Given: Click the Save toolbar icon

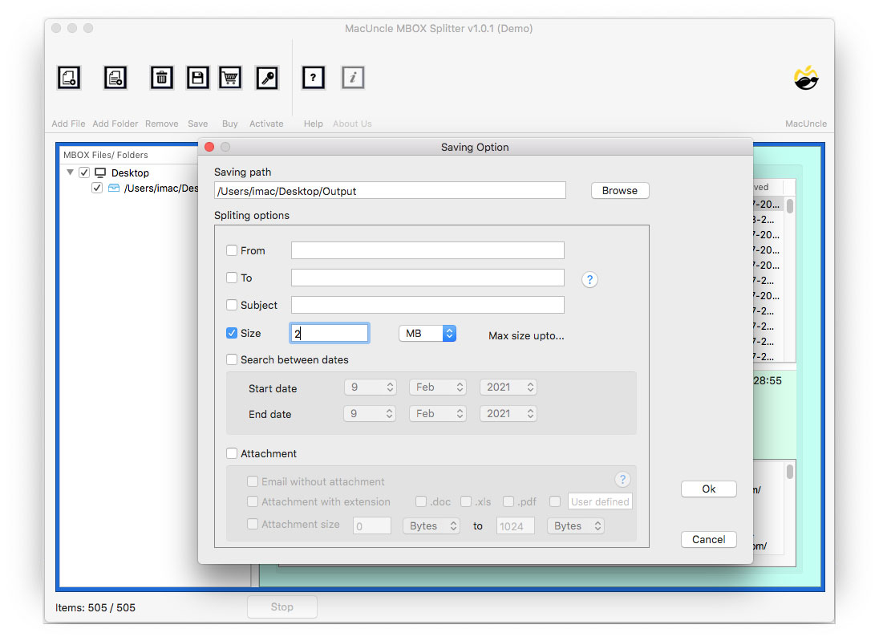Looking at the screenshot, I should [197, 77].
